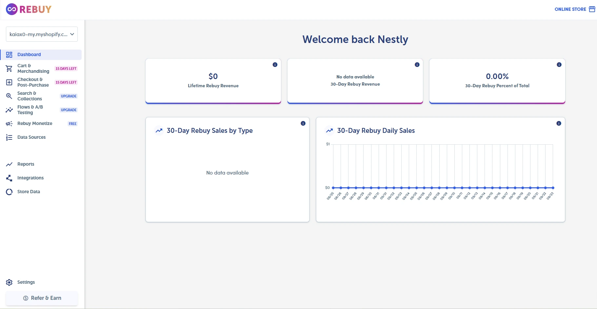Click 15 DAYS LEFT badge for Checkout

[66, 82]
